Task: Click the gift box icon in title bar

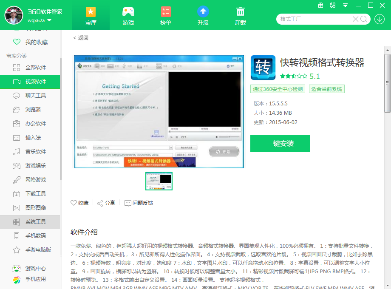Action: point(321,5)
